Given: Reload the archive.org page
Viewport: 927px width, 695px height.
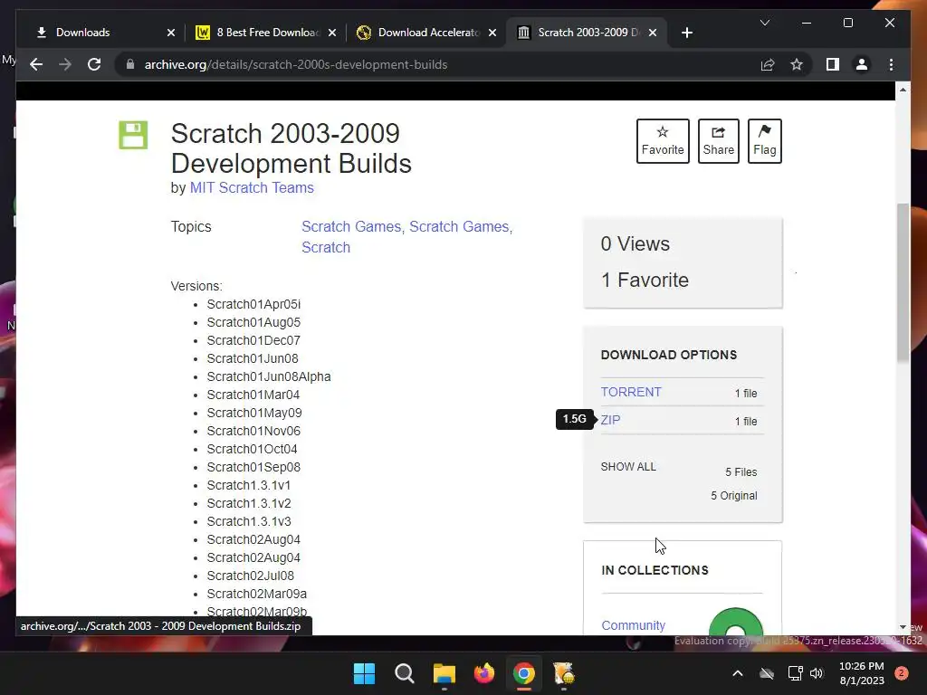Looking at the screenshot, I should (x=94, y=64).
